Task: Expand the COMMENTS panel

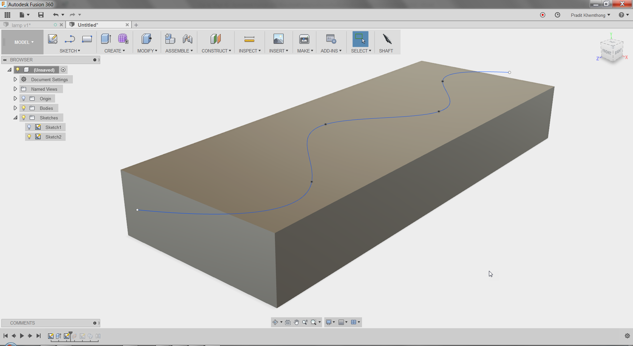Action: click(x=95, y=323)
